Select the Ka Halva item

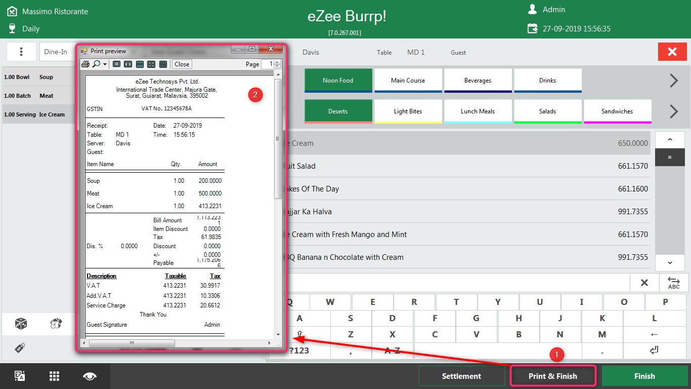(x=468, y=212)
